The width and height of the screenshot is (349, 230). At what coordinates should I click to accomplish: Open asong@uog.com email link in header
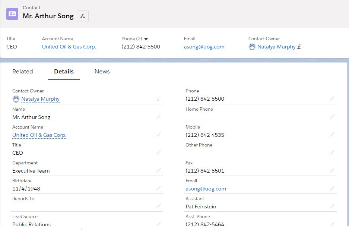click(204, 47)
